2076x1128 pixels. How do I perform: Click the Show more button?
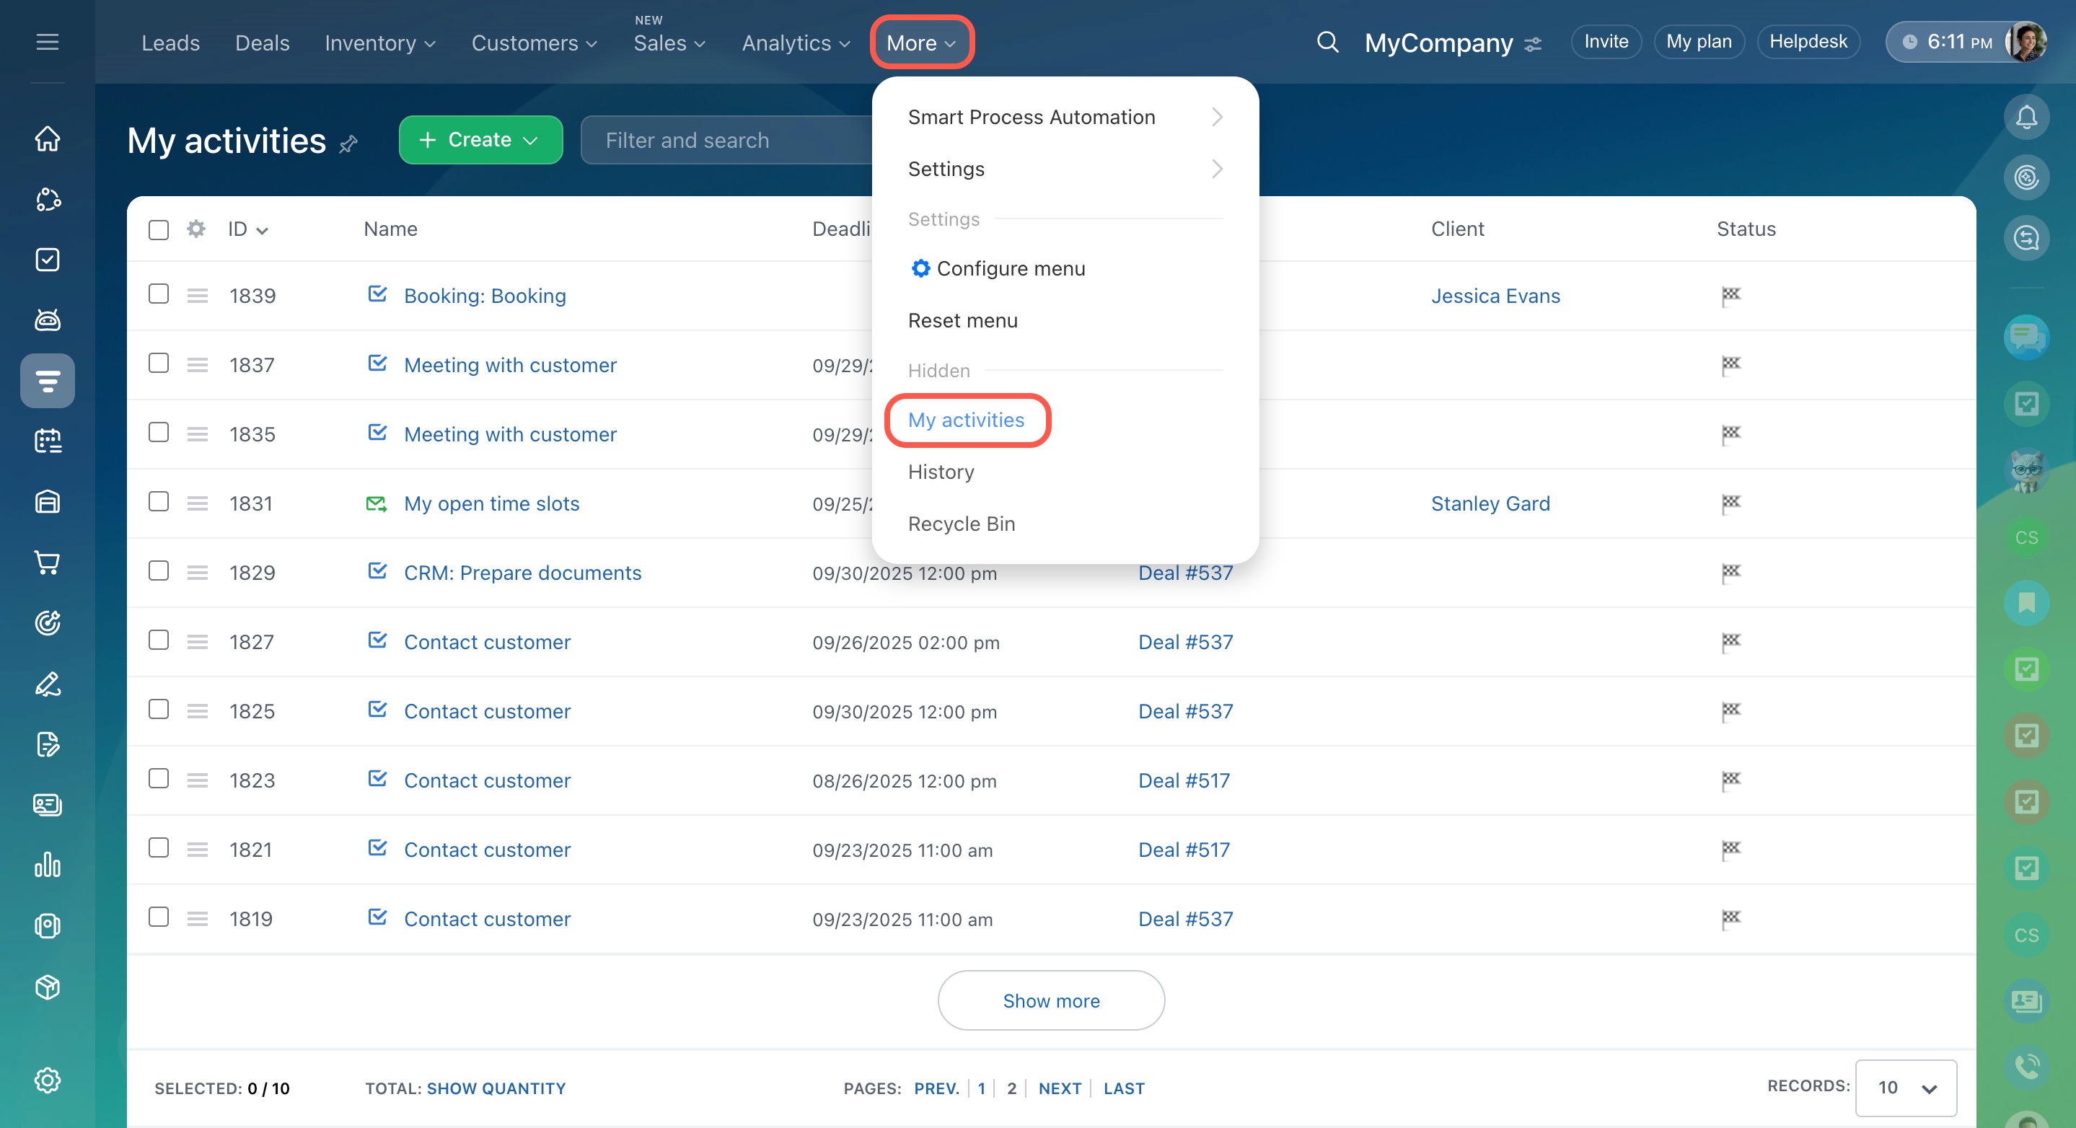pos(1050,1000)
